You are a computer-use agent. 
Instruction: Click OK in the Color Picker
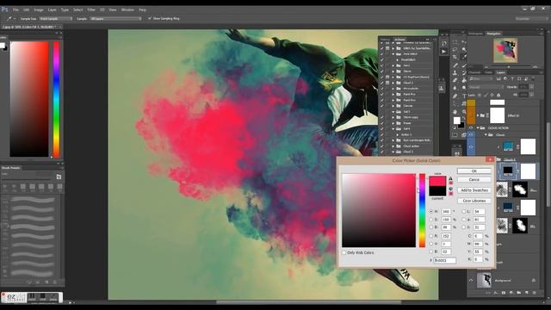(x=474, y=170)
